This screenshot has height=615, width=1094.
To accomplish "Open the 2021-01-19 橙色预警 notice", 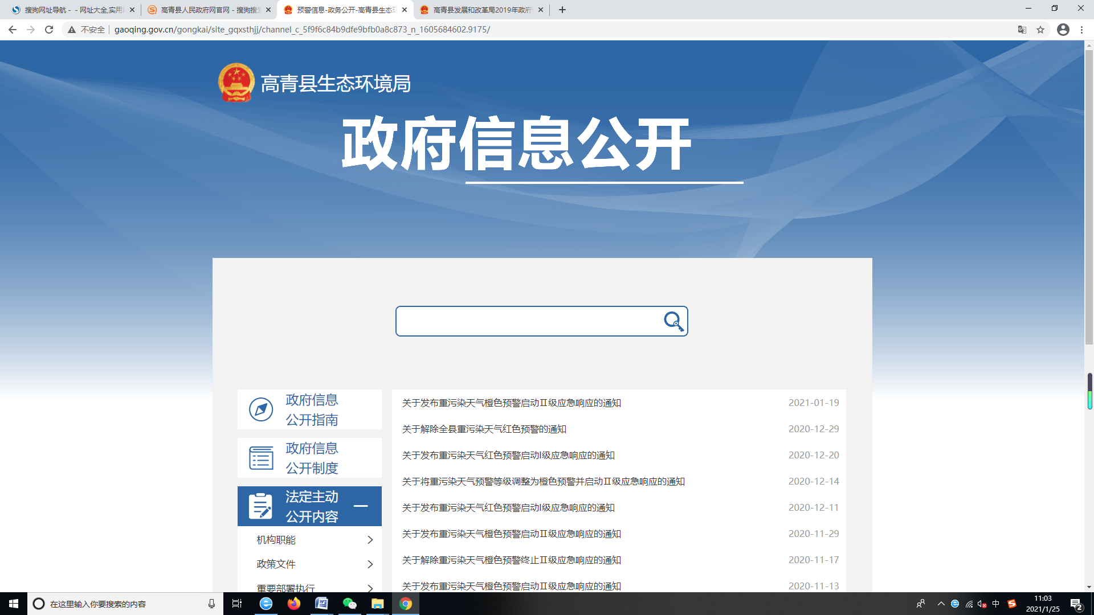I will click(511, 403).
